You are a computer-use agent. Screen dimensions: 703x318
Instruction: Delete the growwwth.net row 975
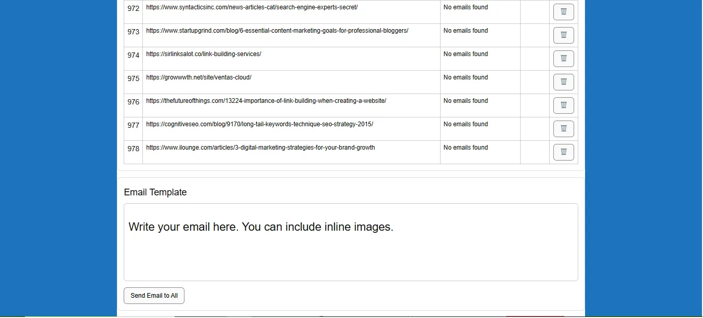click(563, 82)
